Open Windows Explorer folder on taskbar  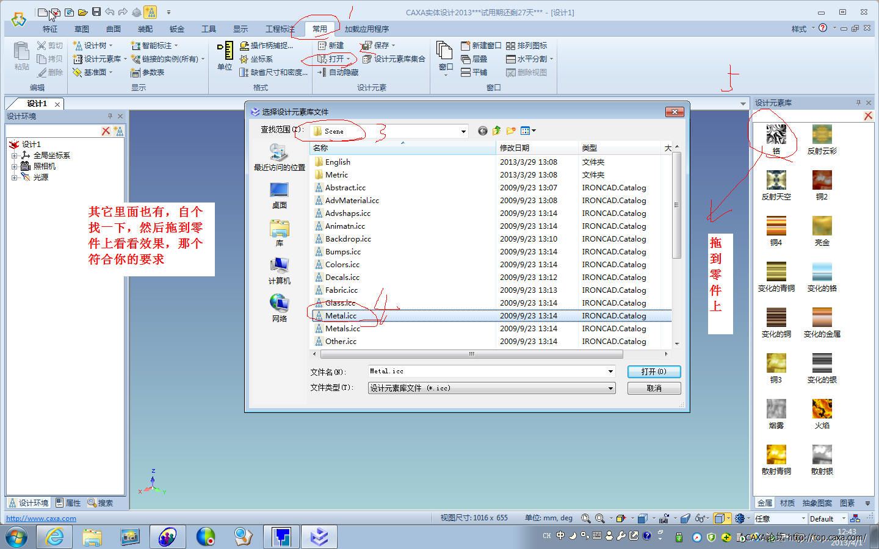click(x=92, y=537)
